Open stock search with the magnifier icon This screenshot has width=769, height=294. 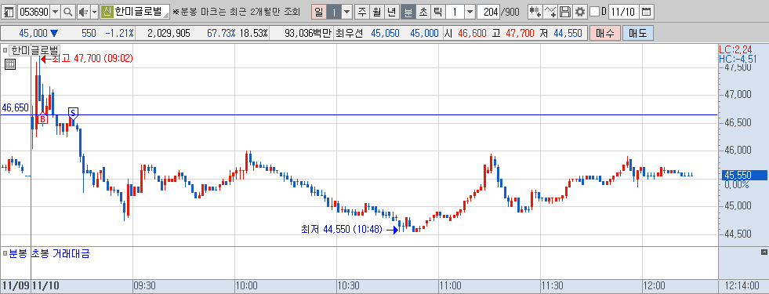[x=68, y=11]
